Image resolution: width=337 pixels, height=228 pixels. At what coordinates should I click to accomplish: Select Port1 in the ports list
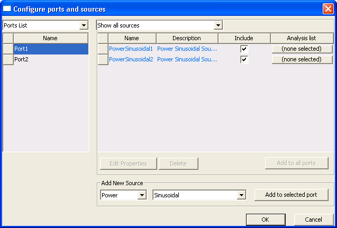(x=50, y=49)
